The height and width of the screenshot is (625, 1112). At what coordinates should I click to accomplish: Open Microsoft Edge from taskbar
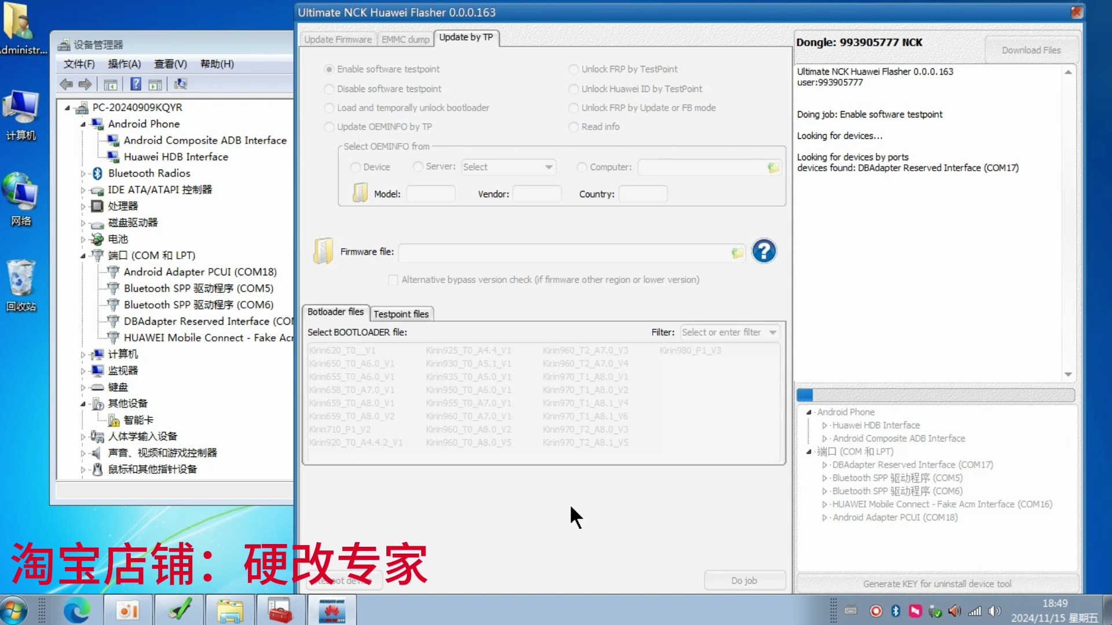click(x=76, y=611)
